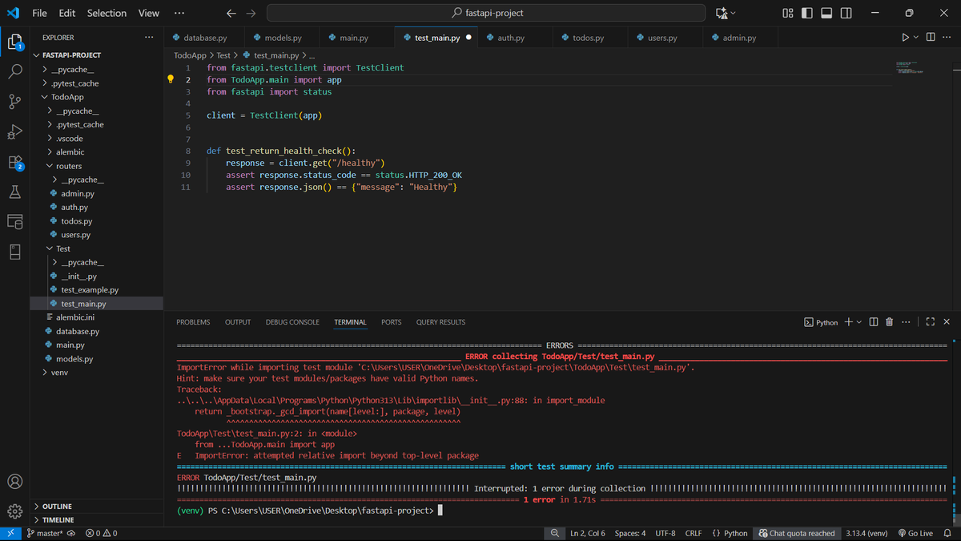Open the Explorer view icon
961x541 pixels.
(14, 42)
